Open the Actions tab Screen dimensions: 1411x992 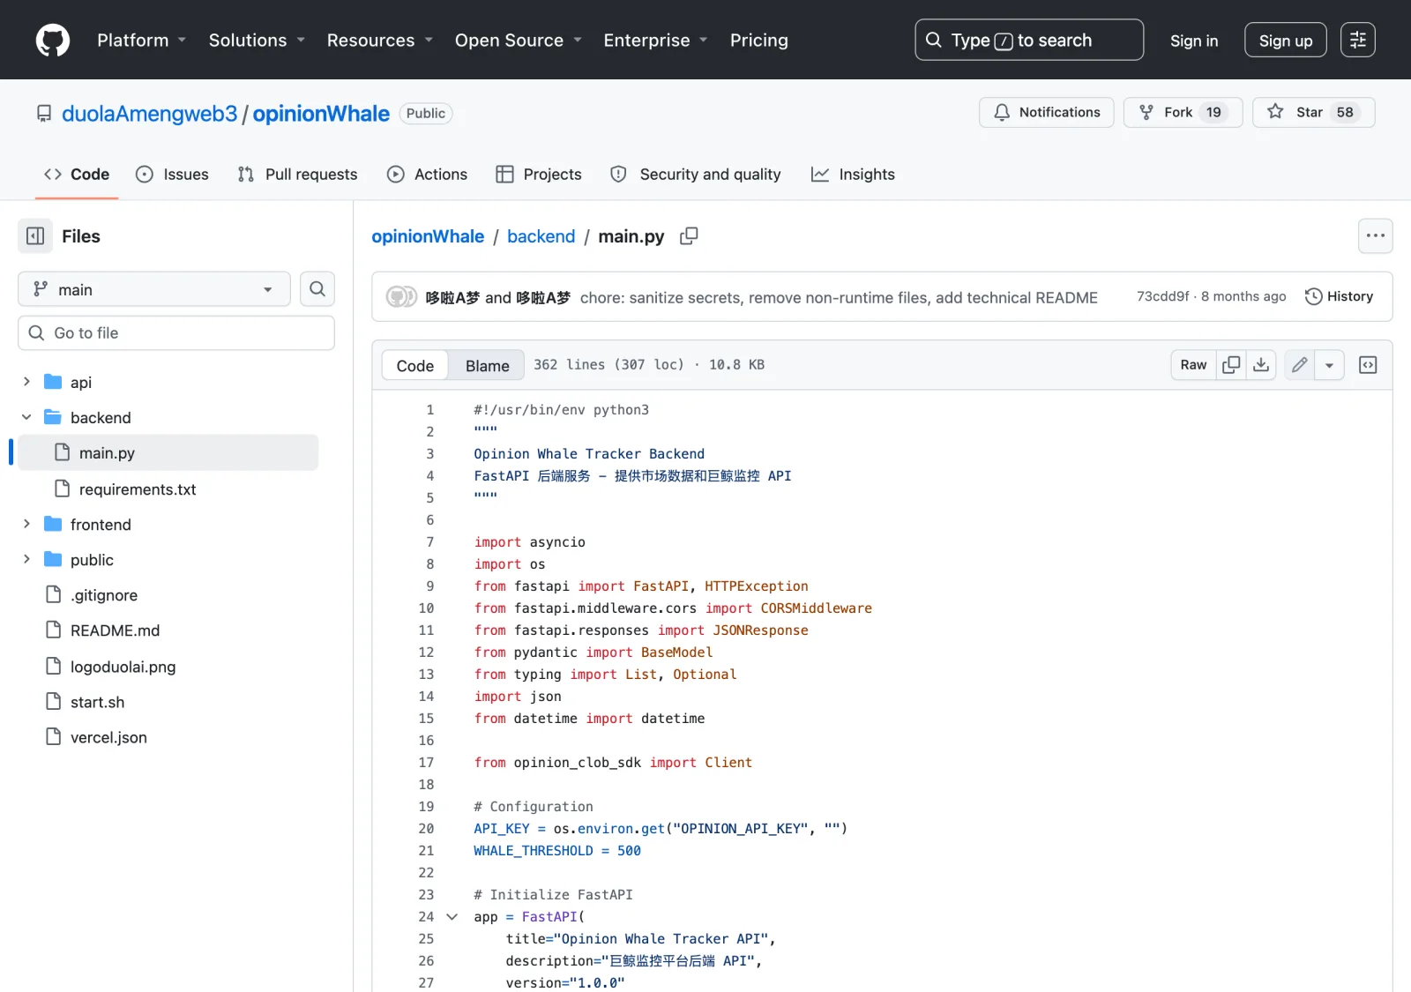pos(427,174)
